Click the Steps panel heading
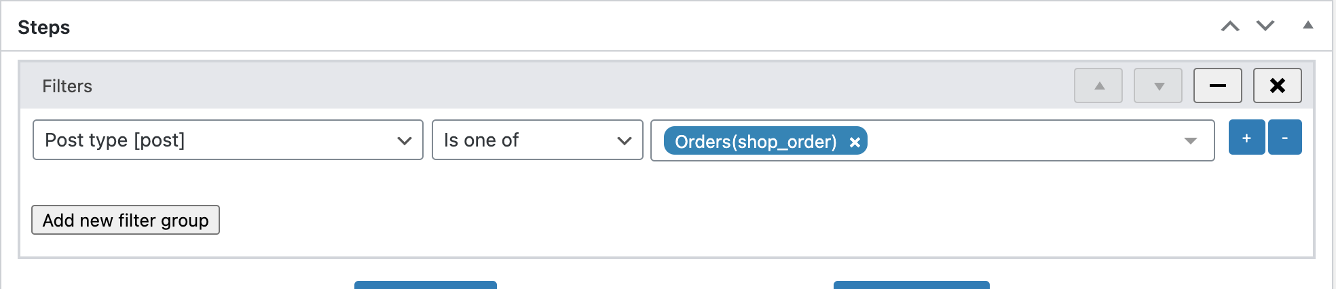1336x289 pixels. click(44, 27)
